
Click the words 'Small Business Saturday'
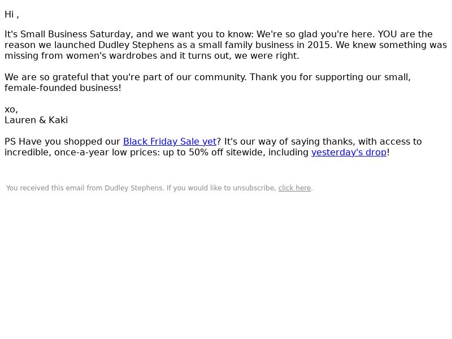click(75, 34)
